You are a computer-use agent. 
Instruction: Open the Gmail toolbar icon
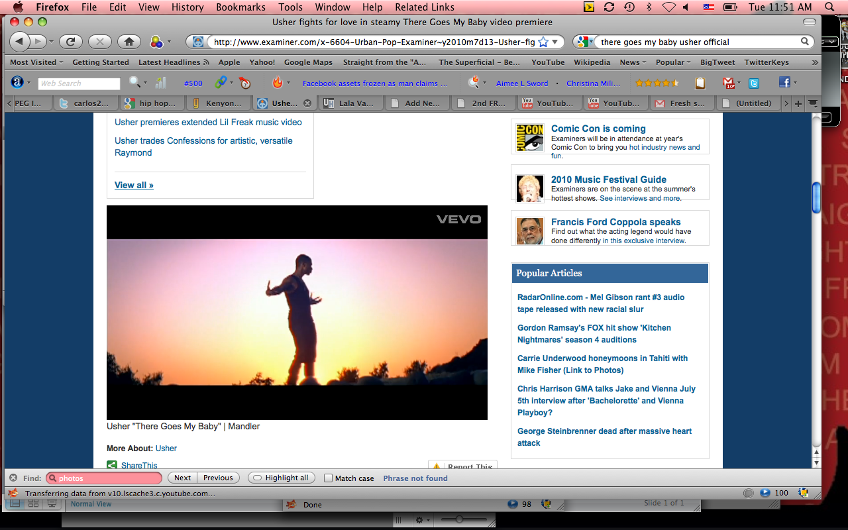point(728,83)
